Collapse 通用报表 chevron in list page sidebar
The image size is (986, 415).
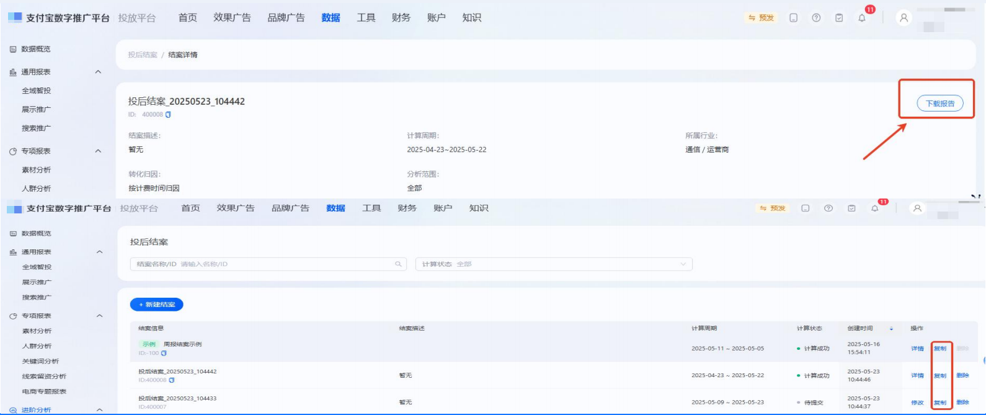(x=99, y=252)
